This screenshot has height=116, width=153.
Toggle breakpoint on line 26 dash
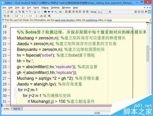click(x=9, y=73)
